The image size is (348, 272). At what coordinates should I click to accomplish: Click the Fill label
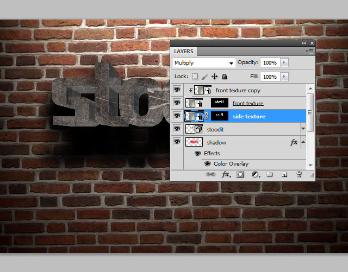254,77
